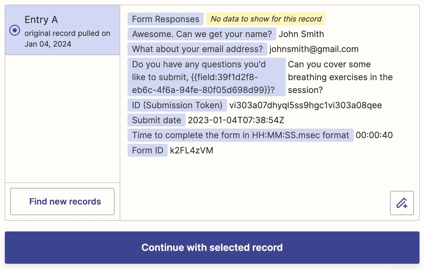
Task: Click the ID (Submission Token) label
Action: point(177,105)
